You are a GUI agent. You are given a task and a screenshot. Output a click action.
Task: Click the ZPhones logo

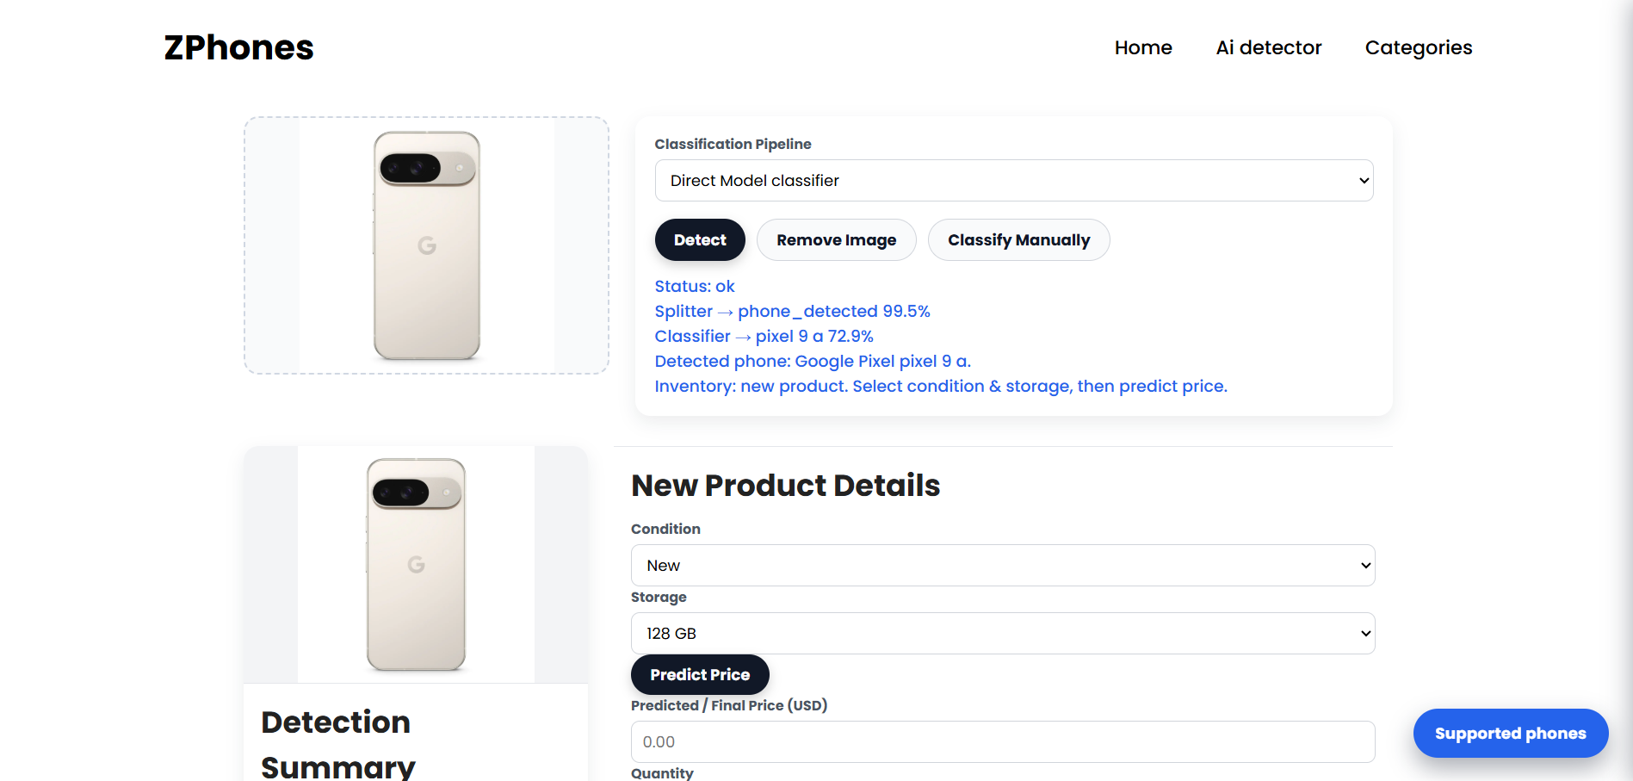click(238, 47)
